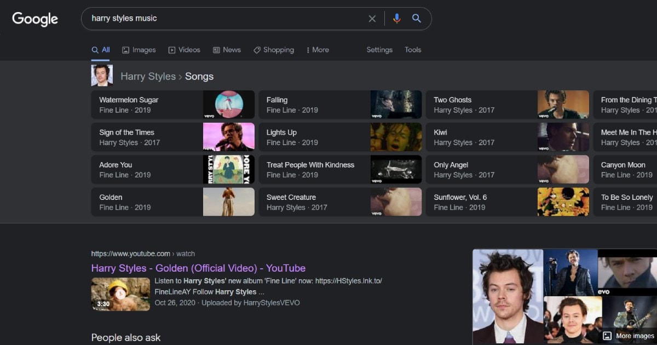This screenshot has width=657, height=345.
Task: Open the Settings menu
Action: pos(379,50)
